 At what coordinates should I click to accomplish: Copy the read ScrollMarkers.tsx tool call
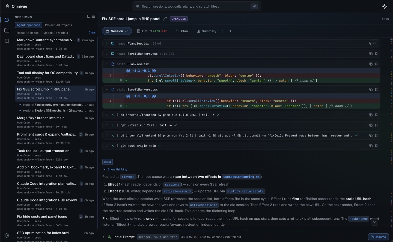point(371,54)
